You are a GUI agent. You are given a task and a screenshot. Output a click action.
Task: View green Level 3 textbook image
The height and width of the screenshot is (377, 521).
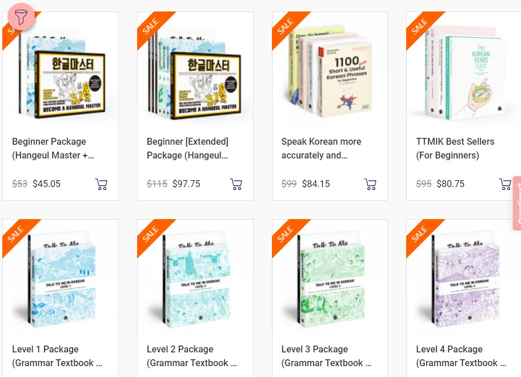[x=330, y=279]
